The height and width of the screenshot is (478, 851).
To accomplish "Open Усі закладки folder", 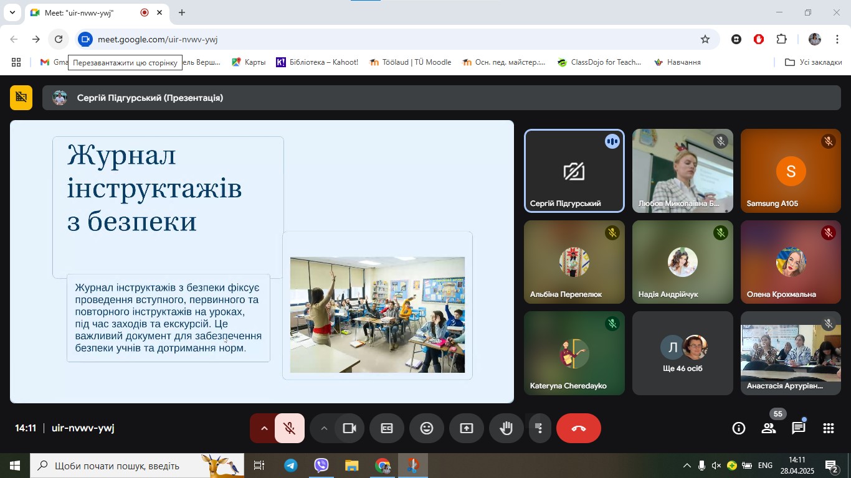I will [814, 62].
